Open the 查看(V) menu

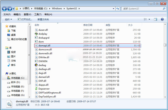27,14
